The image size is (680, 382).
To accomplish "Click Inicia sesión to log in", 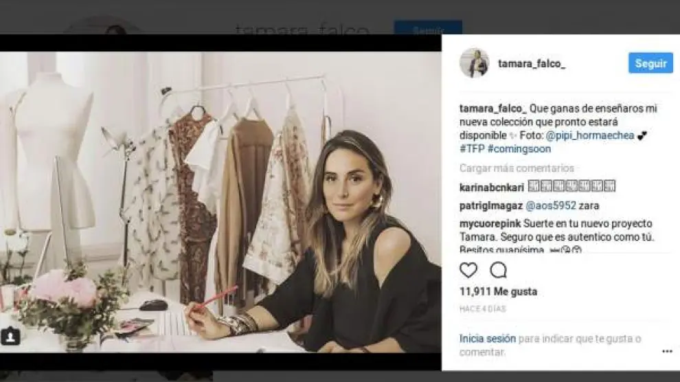I will tap(488, 338).
